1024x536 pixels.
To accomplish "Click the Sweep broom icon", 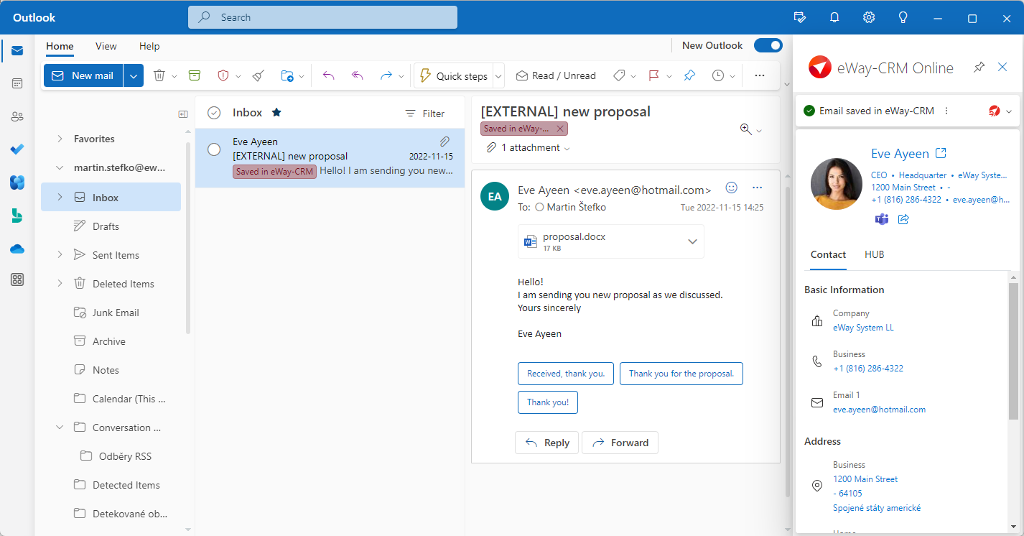I will [x=259, y=75].
